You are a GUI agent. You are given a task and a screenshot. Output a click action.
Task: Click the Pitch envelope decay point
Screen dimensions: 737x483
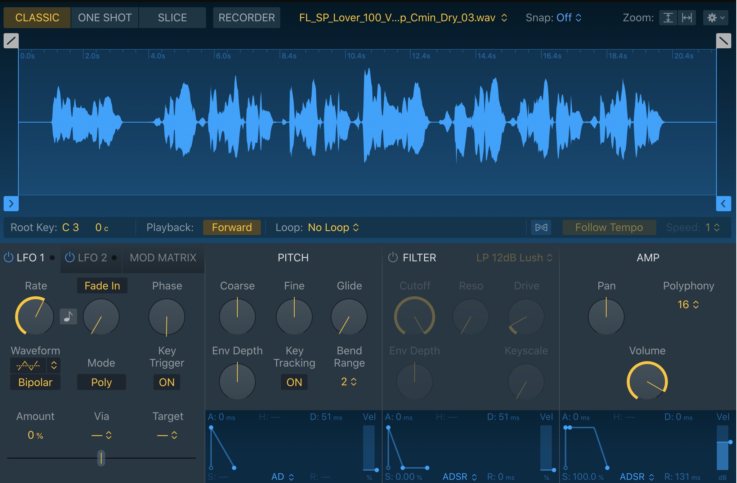point(234,468)
